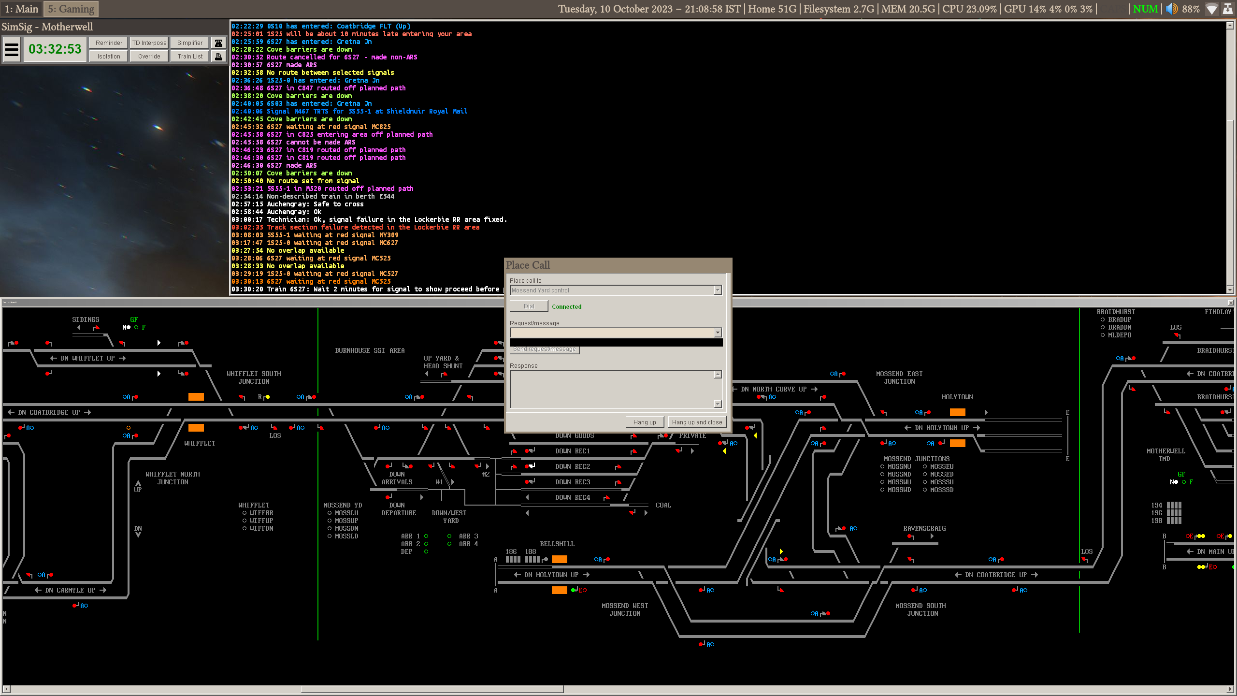The width and height of the screenshot is (1237, 696).
Task: Open the Train List
Action: (190, 56)
